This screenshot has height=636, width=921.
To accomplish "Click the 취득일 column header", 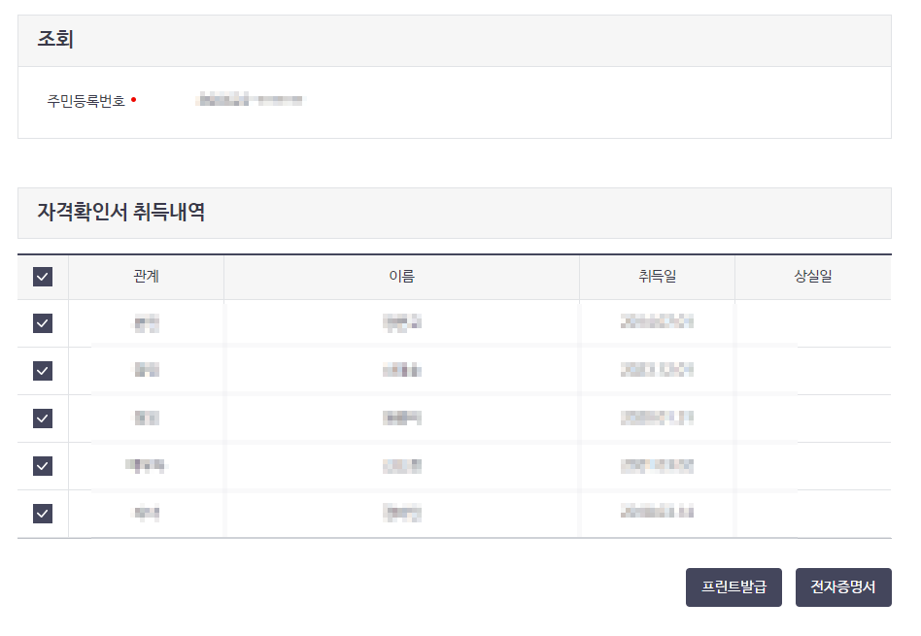I will [x=657, y=277].
